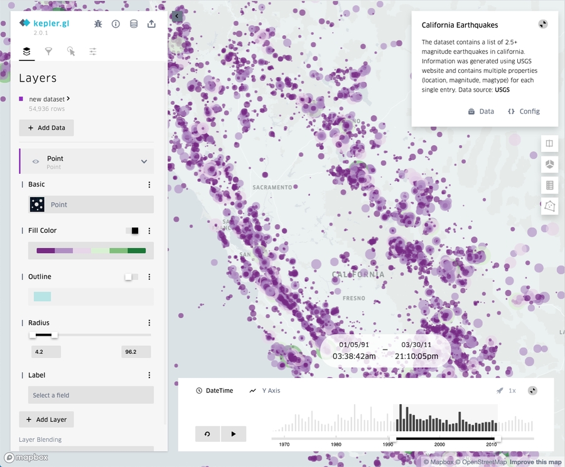Click the Add Layer button
This screenshot has height=467, width=565.
[x=46, y=419]
